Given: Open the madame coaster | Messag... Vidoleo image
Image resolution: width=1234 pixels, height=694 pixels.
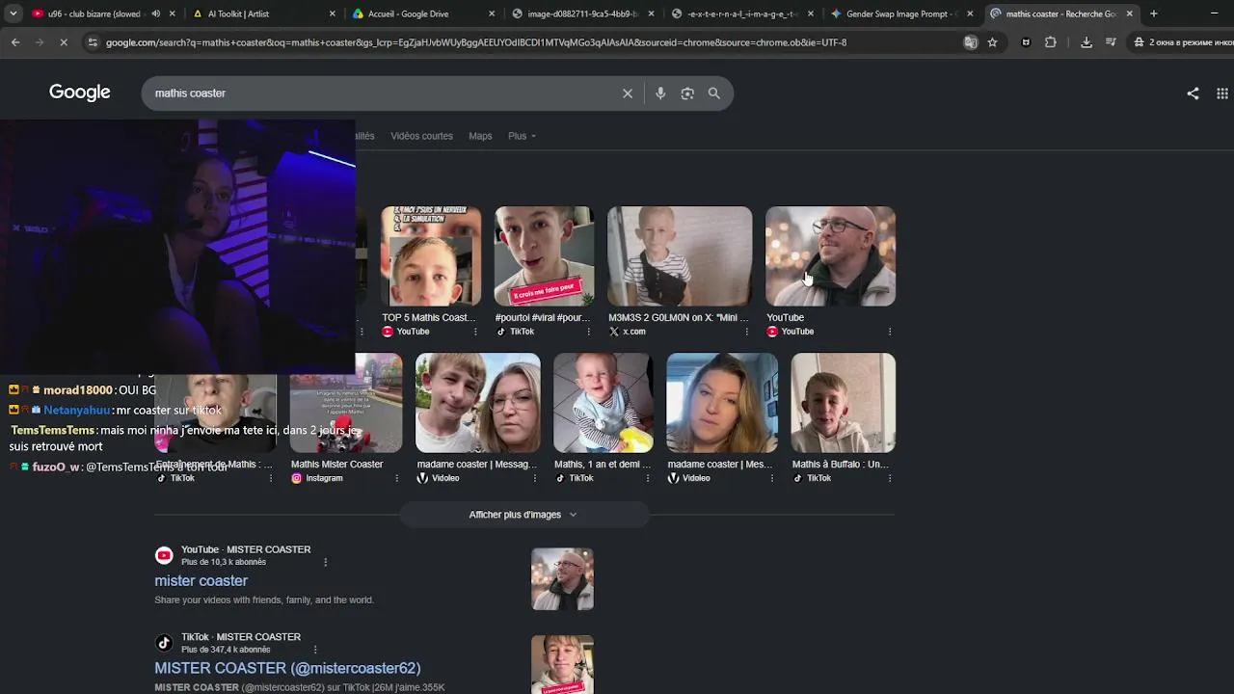Looking at the screenshot, I should coord(477,403).
